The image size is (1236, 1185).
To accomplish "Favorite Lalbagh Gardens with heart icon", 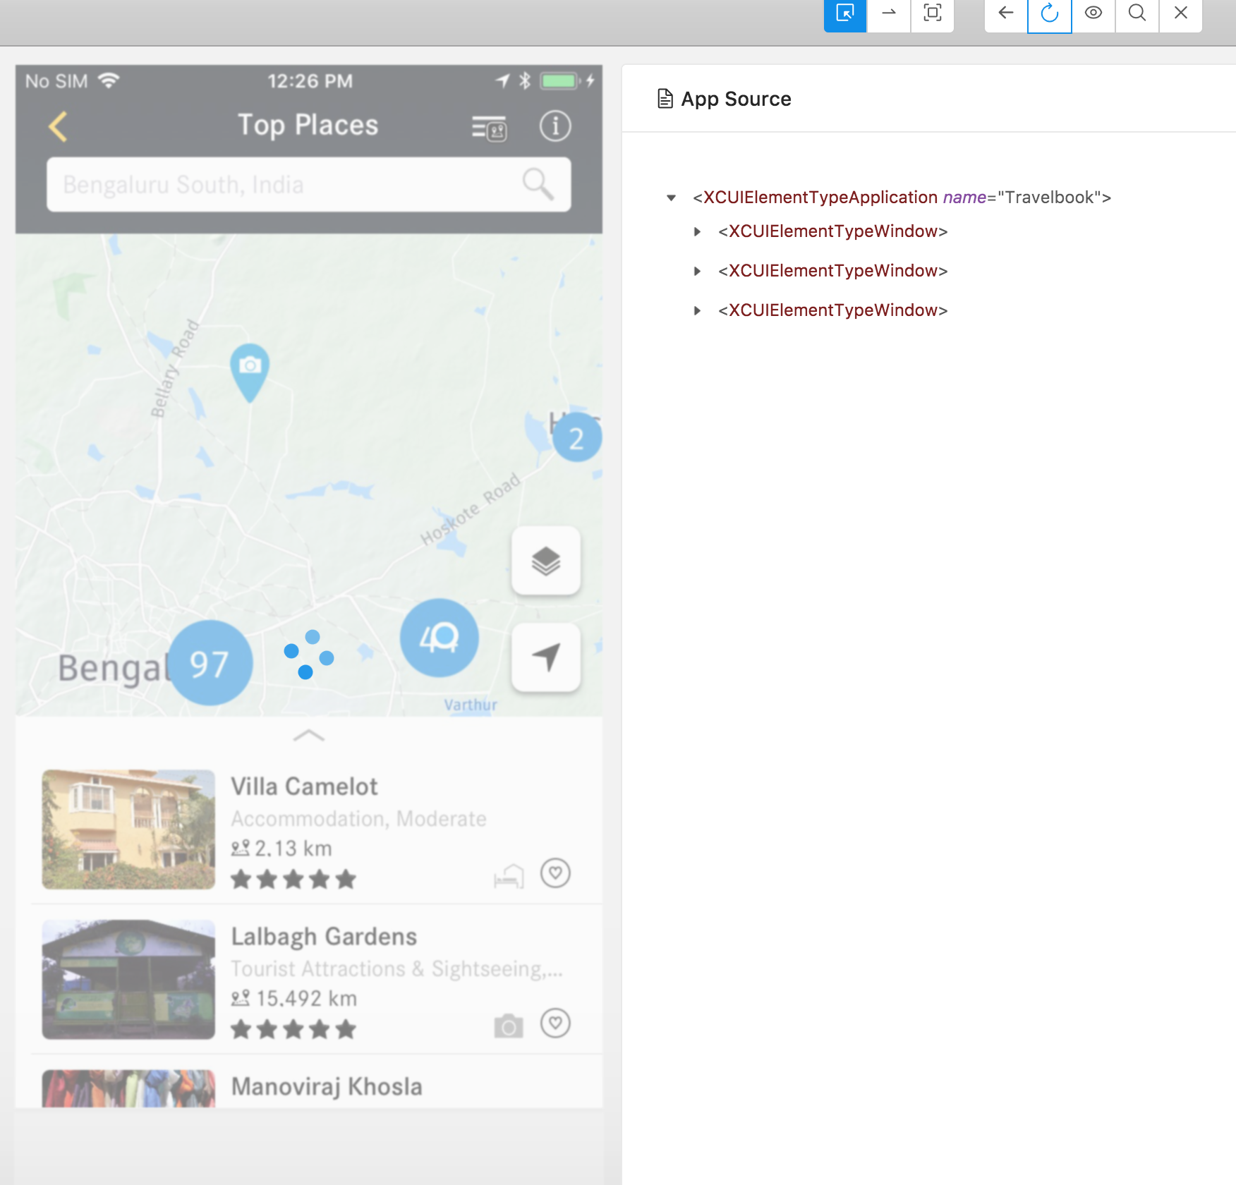I will tap(555, 1023).
